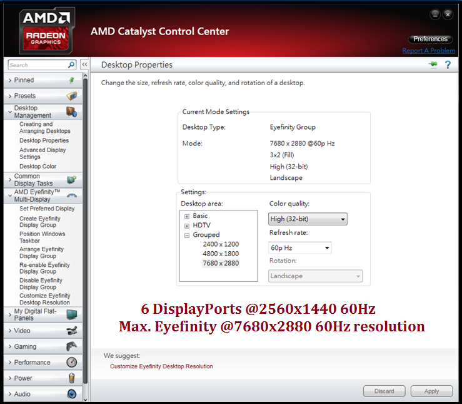The width and height of the screenshot is (462, 404).
Task: Expand Common Display Tasks section
Action: (10, 180)
